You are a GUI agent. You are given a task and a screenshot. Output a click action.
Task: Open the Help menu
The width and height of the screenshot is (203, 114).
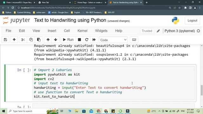(119, 31)
